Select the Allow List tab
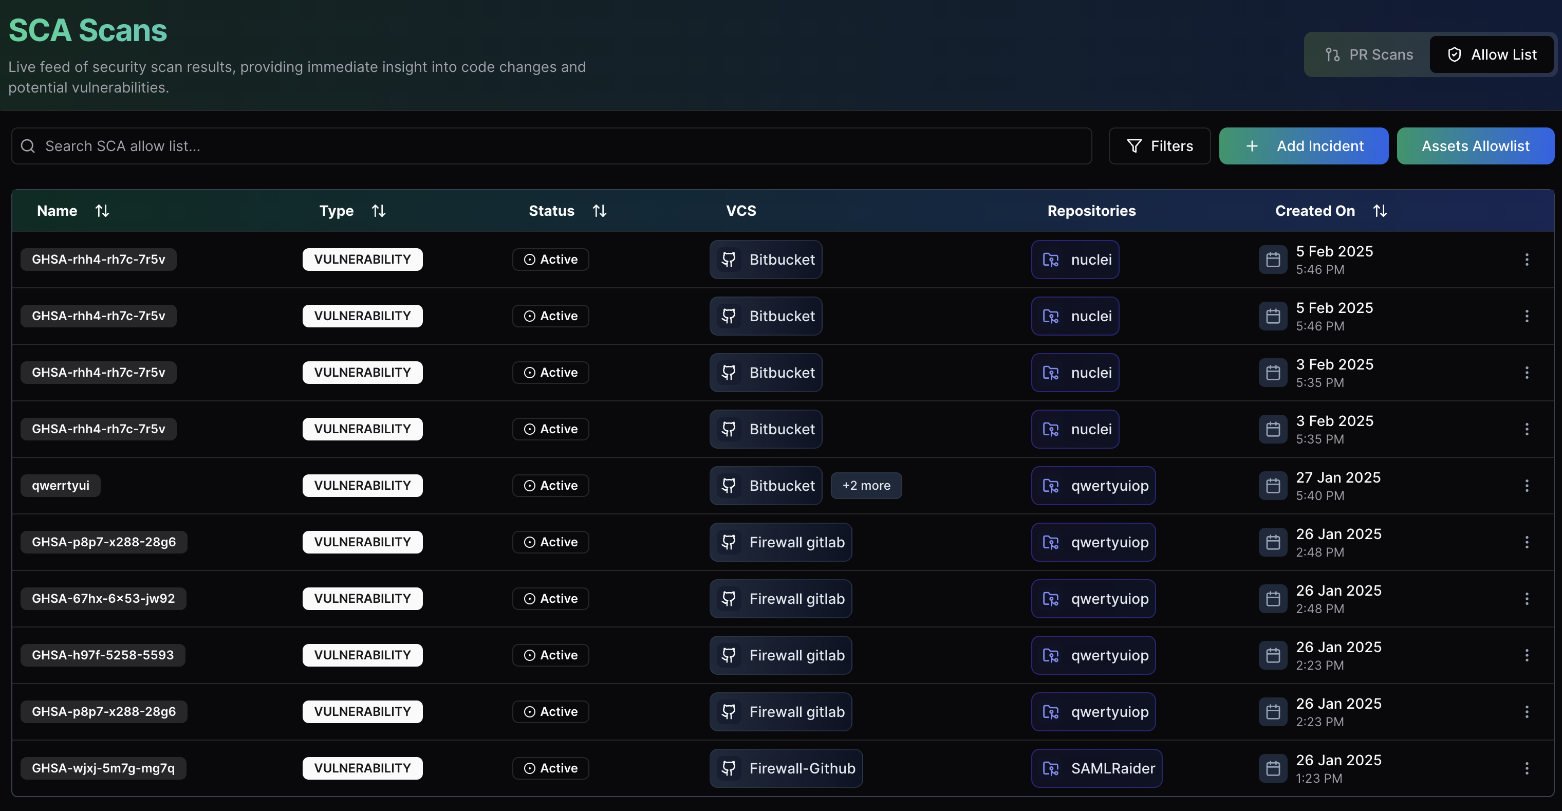This screenshot has width=1562, height=811. pyautogui.click(x=1492, y=54)
